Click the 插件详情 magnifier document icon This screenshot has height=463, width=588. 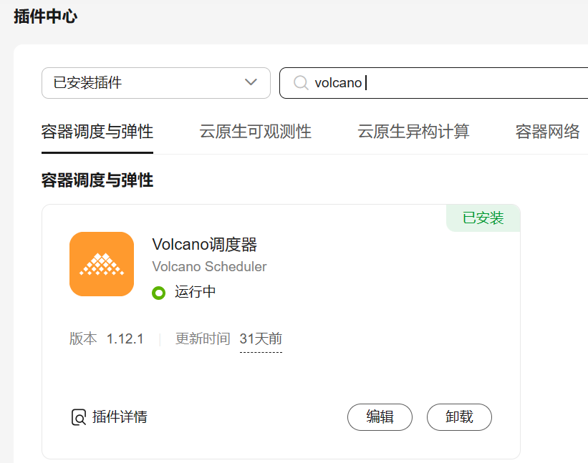[78, 417]
